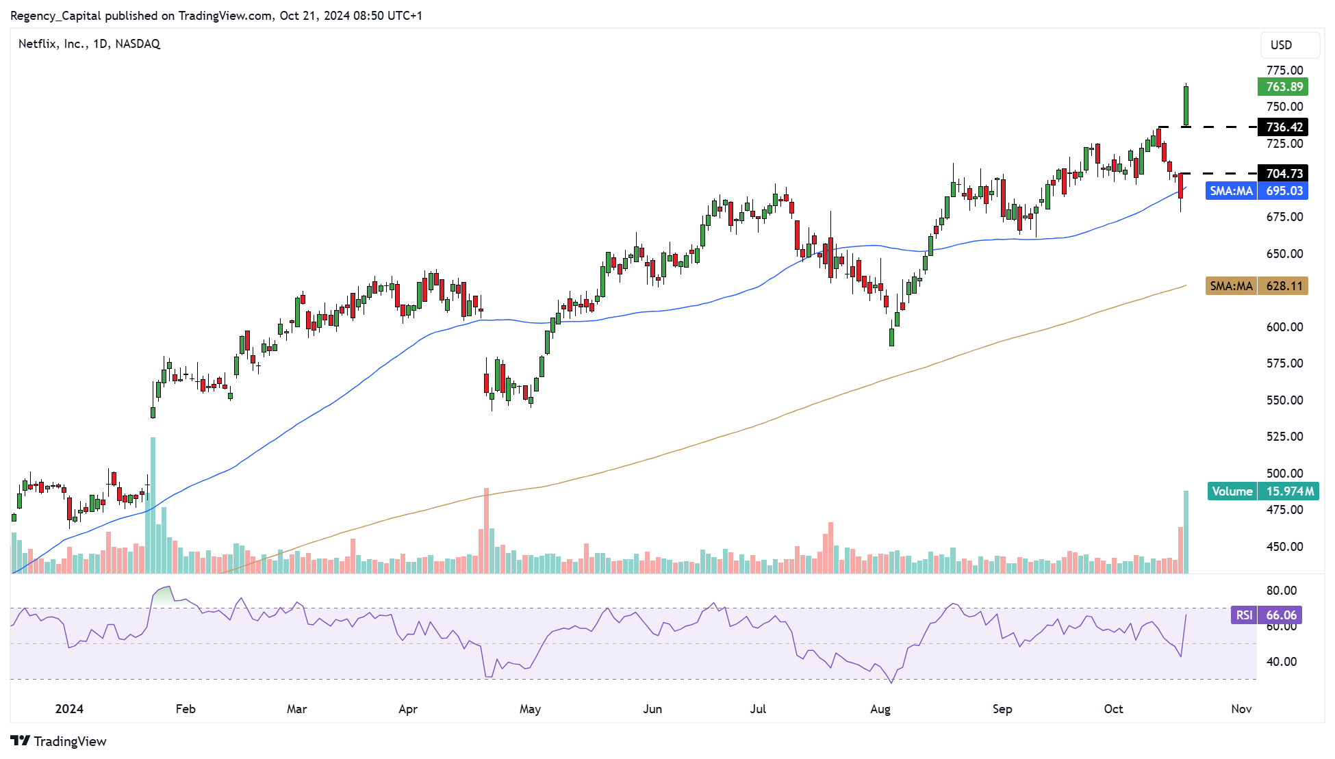The image size is (1335, 759).
Task: Click the Nov time axis label
Action: click(x=1242, y=709)
